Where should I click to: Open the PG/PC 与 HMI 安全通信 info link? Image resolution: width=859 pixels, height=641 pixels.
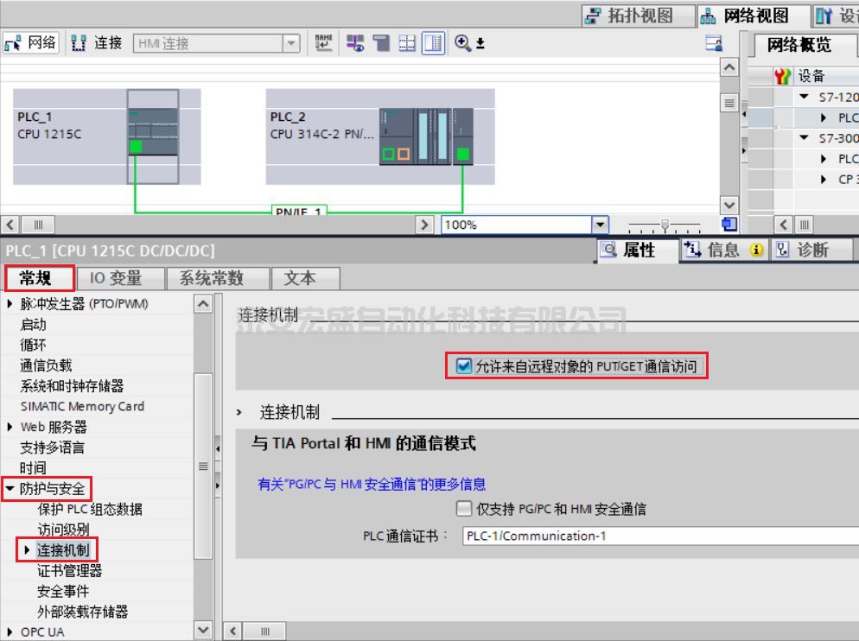tap(372, 485)
